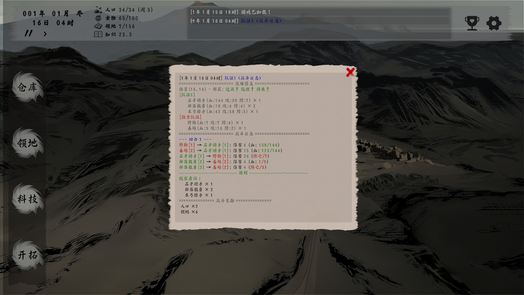Open the 领地 territory menu
Viewport: 524px width, 295px height.
tap(27, 143)
